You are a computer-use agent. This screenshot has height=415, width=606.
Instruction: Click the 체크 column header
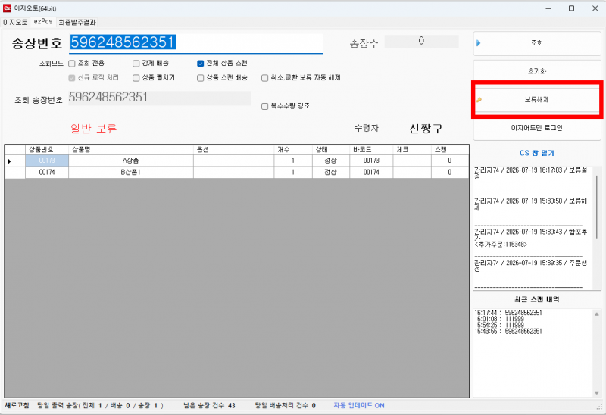[x=411, y=149]
